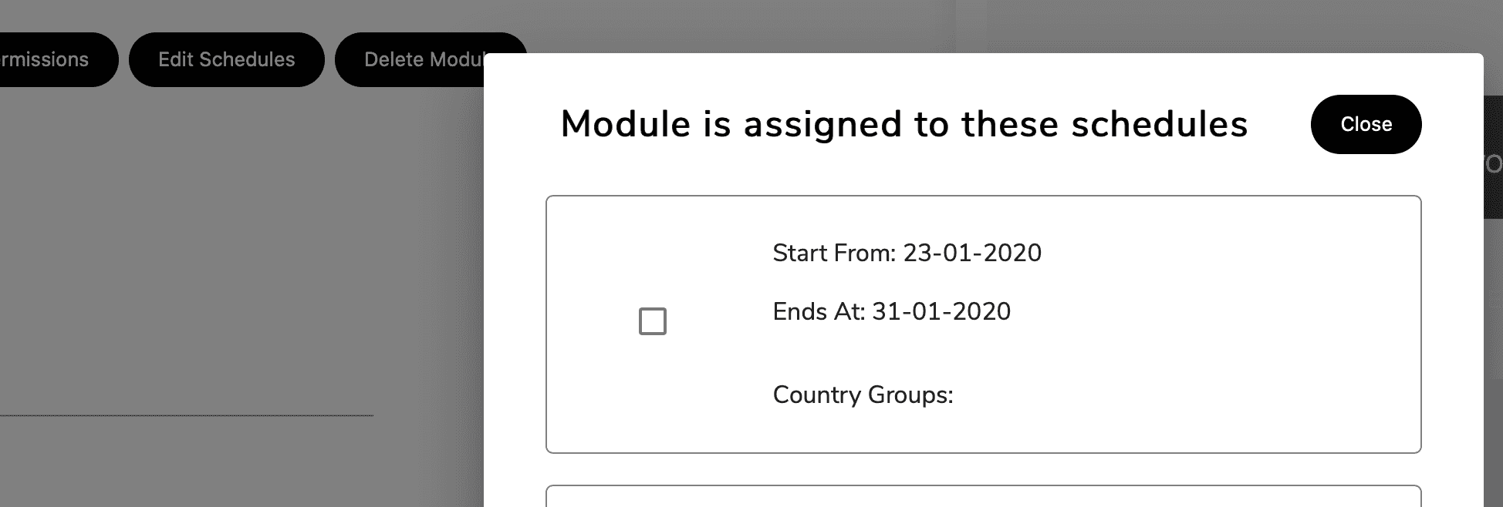Select the 23-01-2020 start date value
The image size is (1503, 507).
point(972,253)
